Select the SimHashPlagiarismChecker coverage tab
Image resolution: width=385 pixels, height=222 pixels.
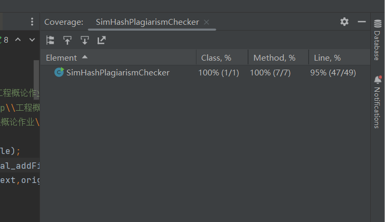click(147, 22)
